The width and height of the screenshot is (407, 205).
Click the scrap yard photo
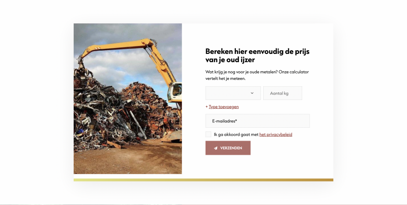(128, 99)
